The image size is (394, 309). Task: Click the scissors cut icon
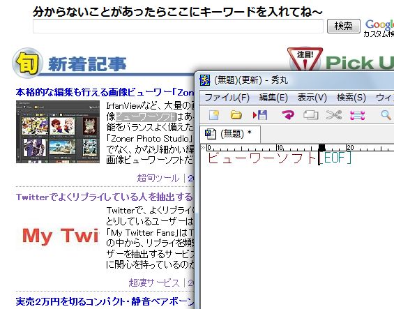[334, 115]
